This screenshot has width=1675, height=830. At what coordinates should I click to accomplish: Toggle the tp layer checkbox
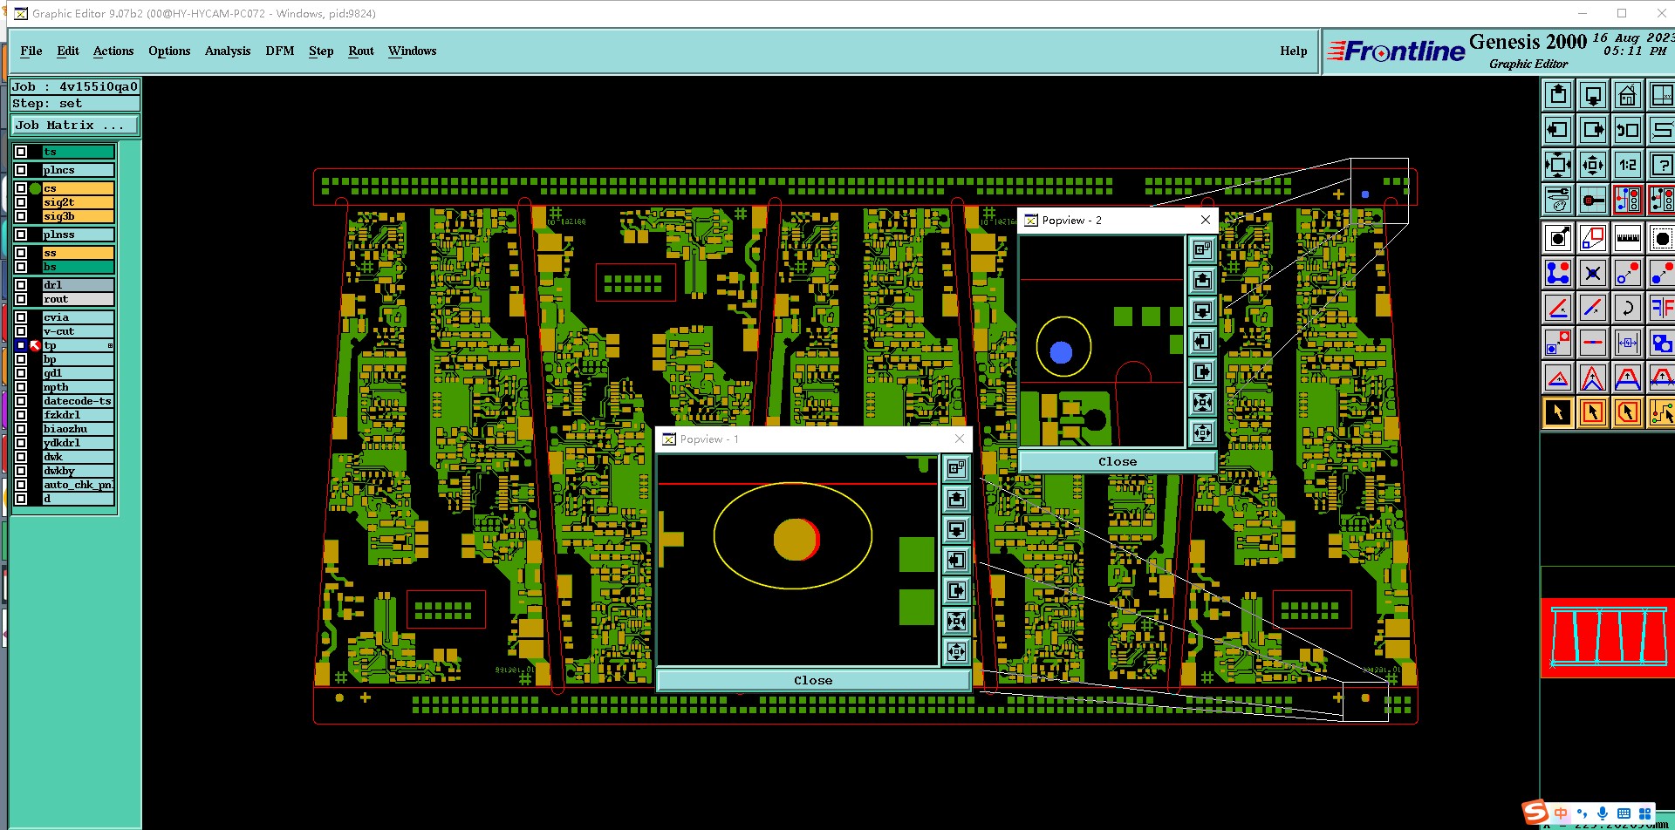[21, 346]
